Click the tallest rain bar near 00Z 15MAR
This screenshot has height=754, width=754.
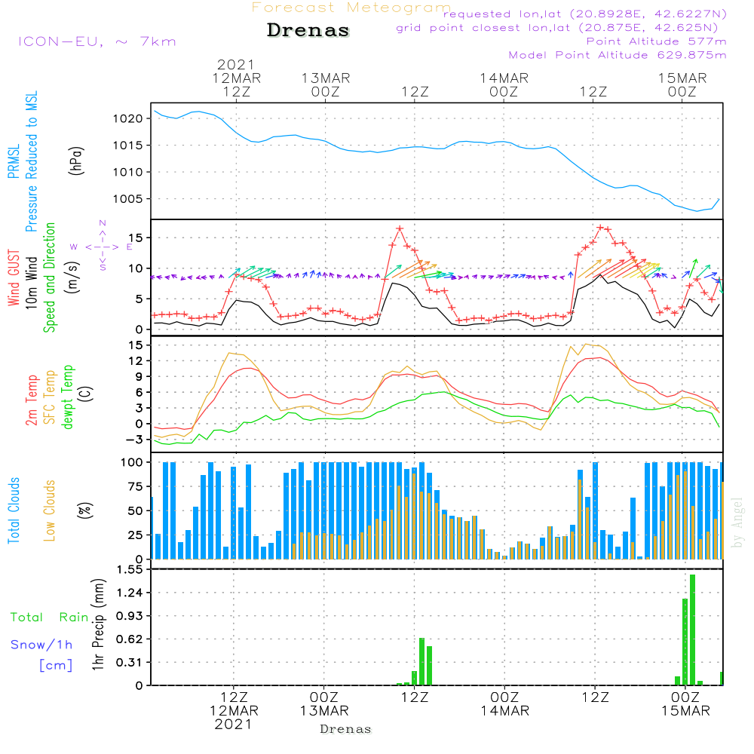(x=692, y=630)
